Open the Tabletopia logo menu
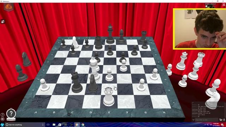226x127 pixels. (x=8, y=7)
